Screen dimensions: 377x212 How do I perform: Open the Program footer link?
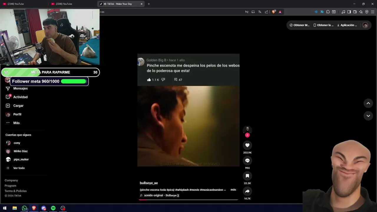pyautogui.click(x=10, y=185)
